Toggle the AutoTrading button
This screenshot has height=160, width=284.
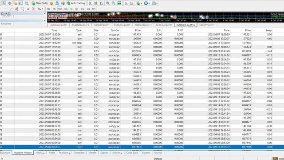pos(76,3)
